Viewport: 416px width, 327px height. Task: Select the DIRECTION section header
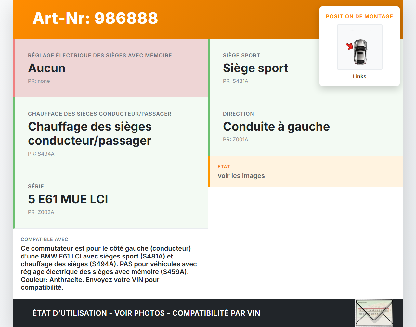click(x=239, y=114)
